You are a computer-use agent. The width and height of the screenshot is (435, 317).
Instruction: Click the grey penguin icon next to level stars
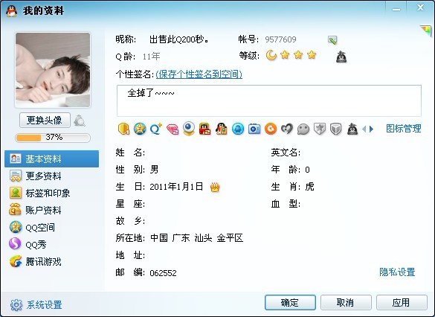point(341,57)
